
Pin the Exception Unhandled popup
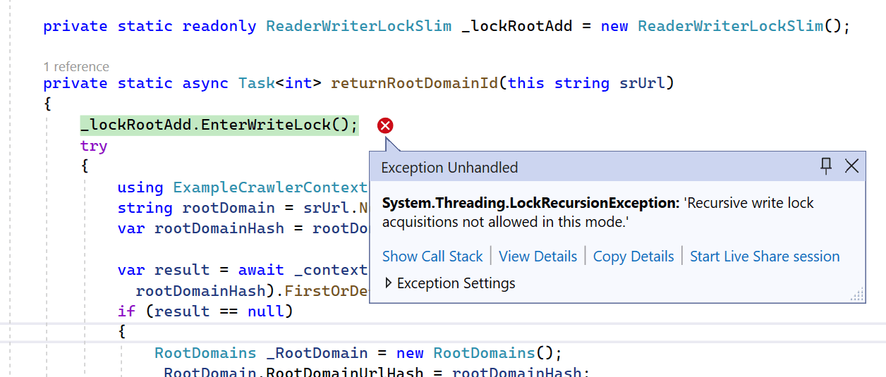coord(827,166)
